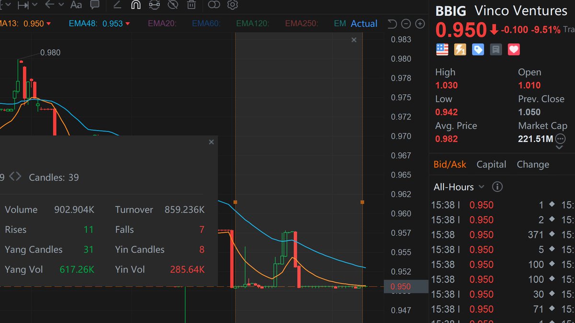Expand quote details with the chevron below Market Cap

tap(559, 148)
